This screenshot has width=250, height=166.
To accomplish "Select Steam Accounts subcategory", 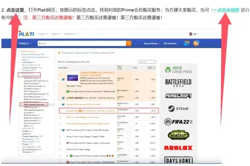I will click(33, 118).
